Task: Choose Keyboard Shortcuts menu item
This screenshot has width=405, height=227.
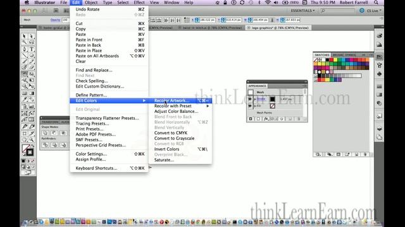Action: click(x=109, y=168)
